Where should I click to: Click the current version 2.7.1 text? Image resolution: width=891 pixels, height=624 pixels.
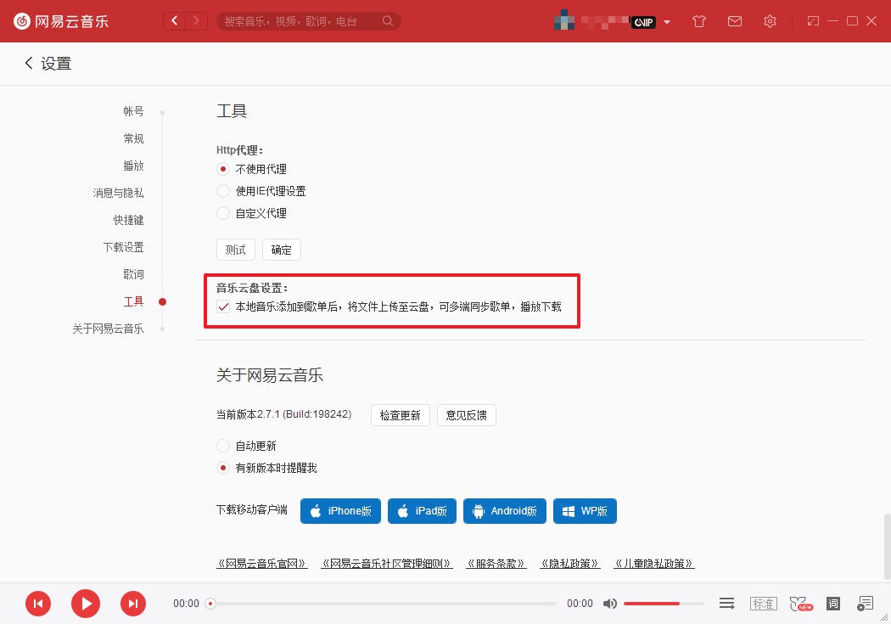pos(284,414)
